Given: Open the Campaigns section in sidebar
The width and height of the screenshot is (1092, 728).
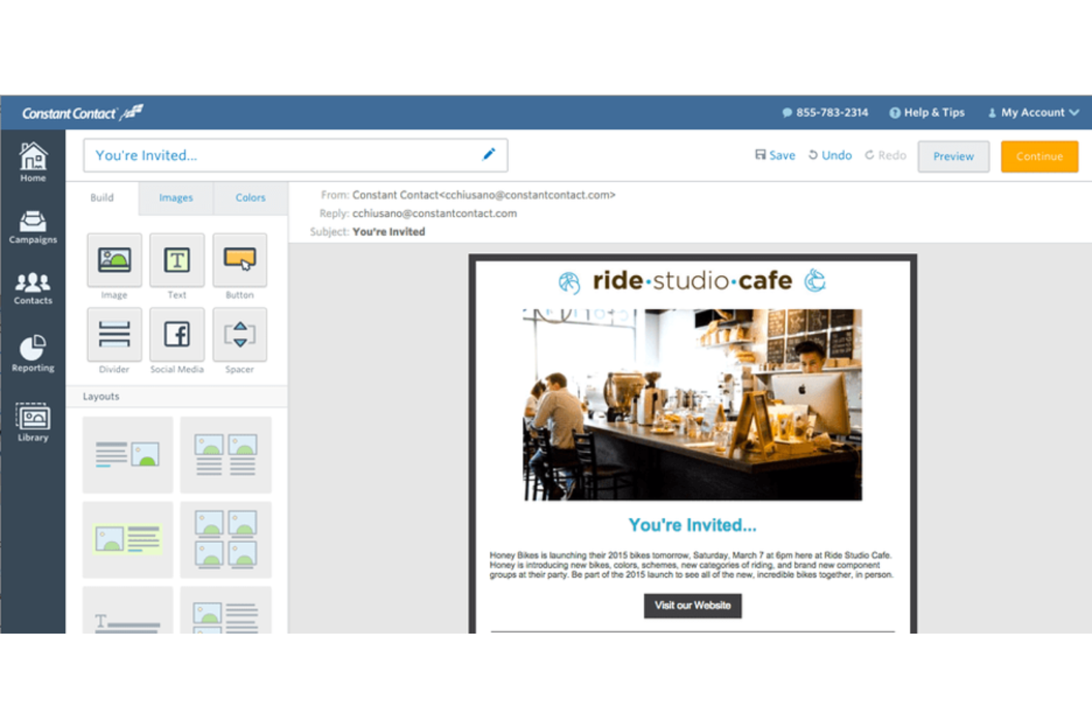Looking at the screenshot, I should 32,226.
